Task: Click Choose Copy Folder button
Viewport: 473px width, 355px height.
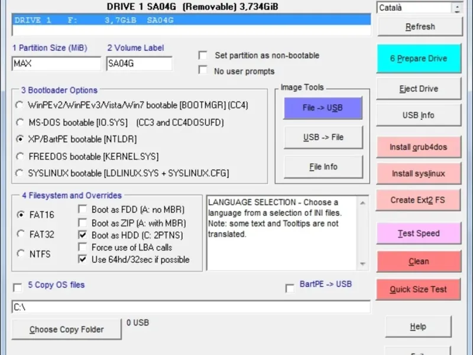Action: 67,330
